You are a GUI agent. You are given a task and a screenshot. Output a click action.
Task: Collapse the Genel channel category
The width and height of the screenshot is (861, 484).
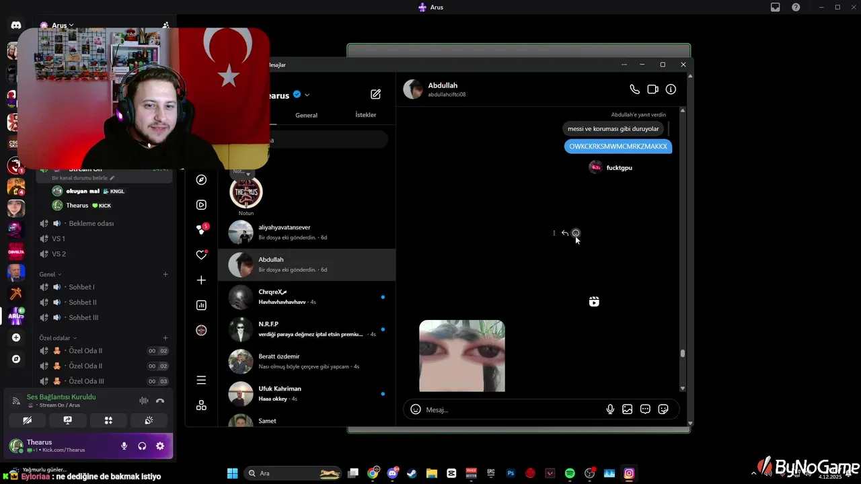pos(50,274)
